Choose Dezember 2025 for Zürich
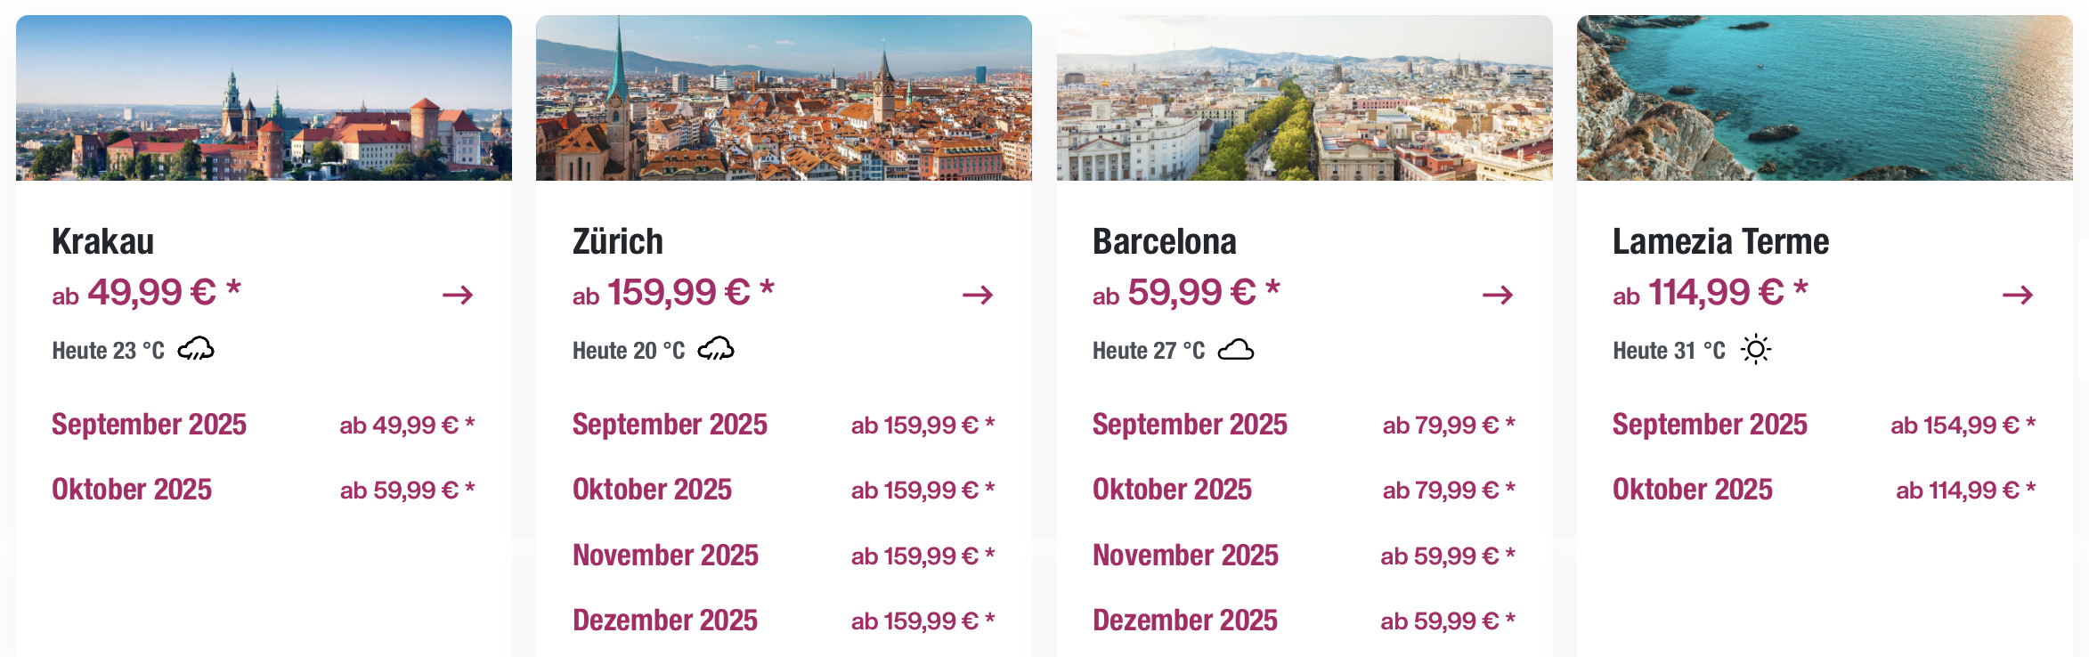The width and height of the screenshot is (2089, 657). pos(784,620)
